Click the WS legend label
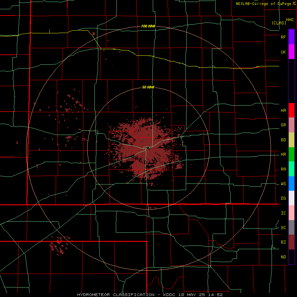Image resolution: width=297 pixels, height=297 pixels. tap(283, 184)
